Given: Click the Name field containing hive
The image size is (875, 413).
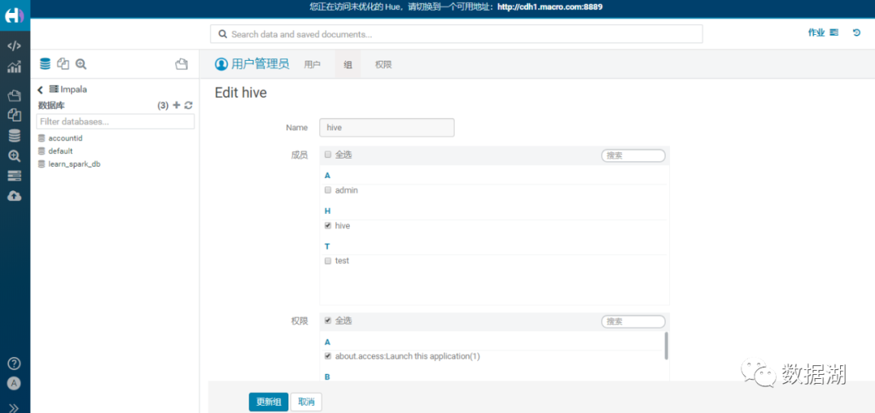Looking at the screenshot, I should (x=386, y=127).
